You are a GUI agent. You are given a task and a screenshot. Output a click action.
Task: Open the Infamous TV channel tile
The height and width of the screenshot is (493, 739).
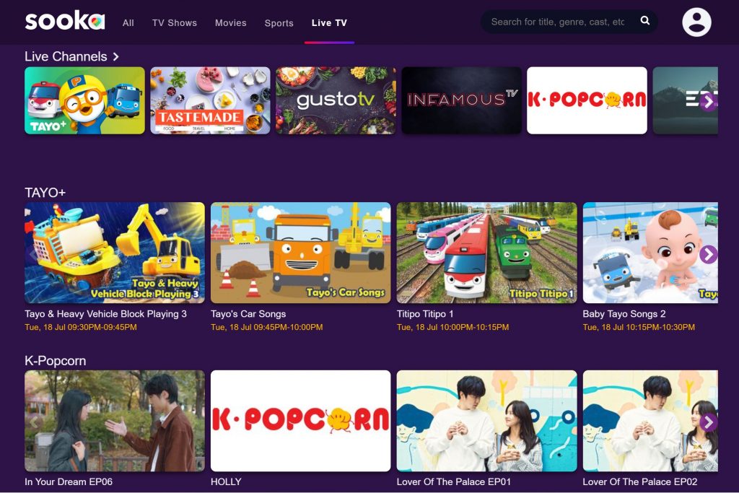[x=461, y=100]
